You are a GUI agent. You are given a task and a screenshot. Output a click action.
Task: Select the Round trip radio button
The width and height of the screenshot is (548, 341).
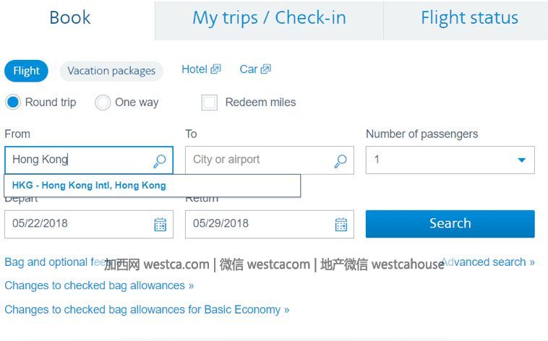[13, 103]
